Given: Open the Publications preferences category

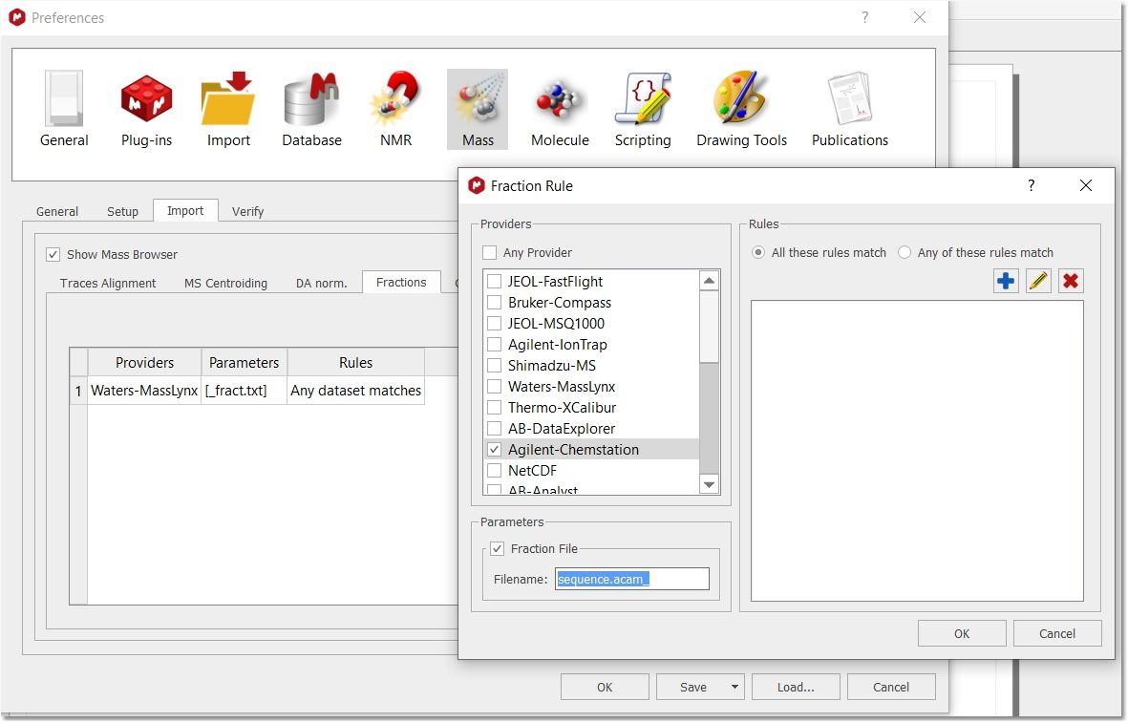Looking at the screenshot, I should [x=850, y=109].
